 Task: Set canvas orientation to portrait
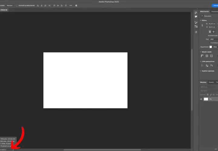coord(210,31)
